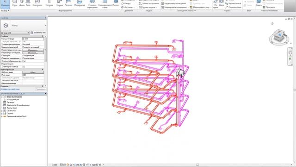
Task: Pick the Дверь (Door) tool
Action: [22, 3]
